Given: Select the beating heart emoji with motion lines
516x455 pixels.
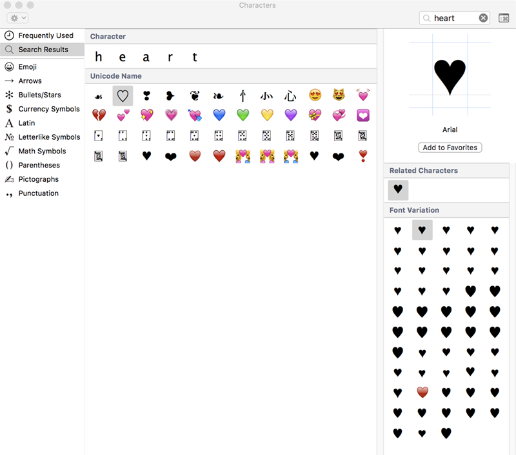Looking at the screenshot, I should (363, 95).
